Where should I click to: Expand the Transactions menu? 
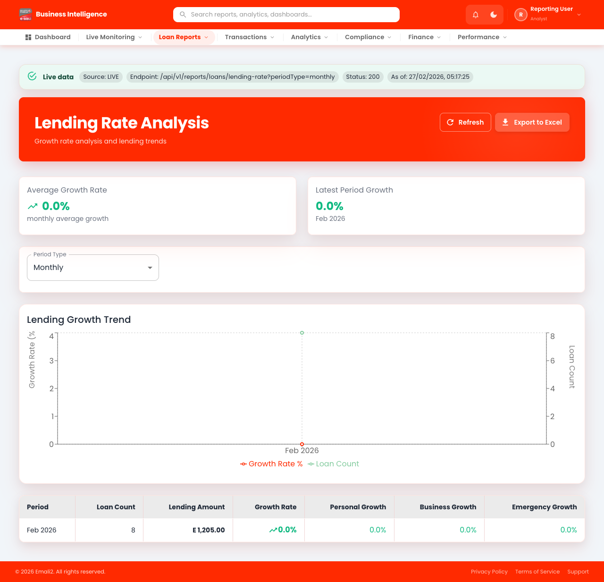(x=250, y=37)
